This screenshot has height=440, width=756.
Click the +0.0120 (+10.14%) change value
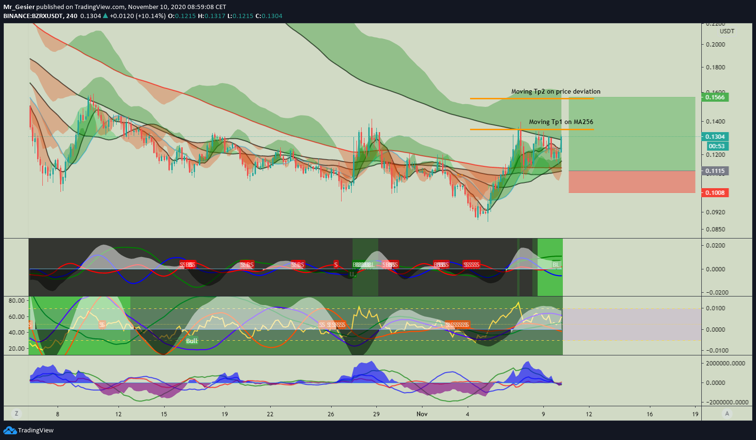click(x=138, y=16)
